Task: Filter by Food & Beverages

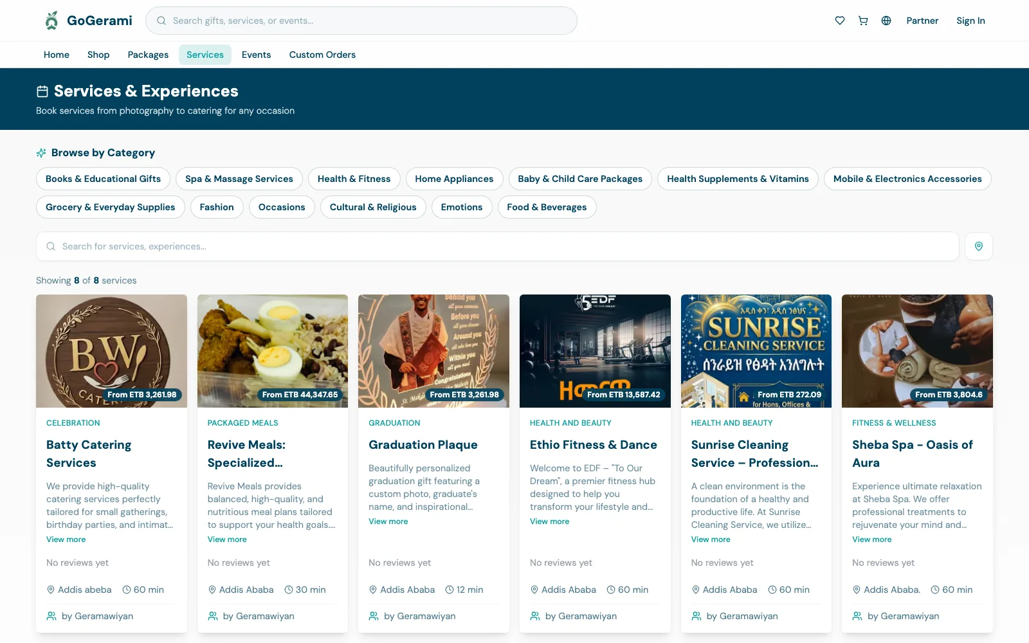Action: coord(547,207)
